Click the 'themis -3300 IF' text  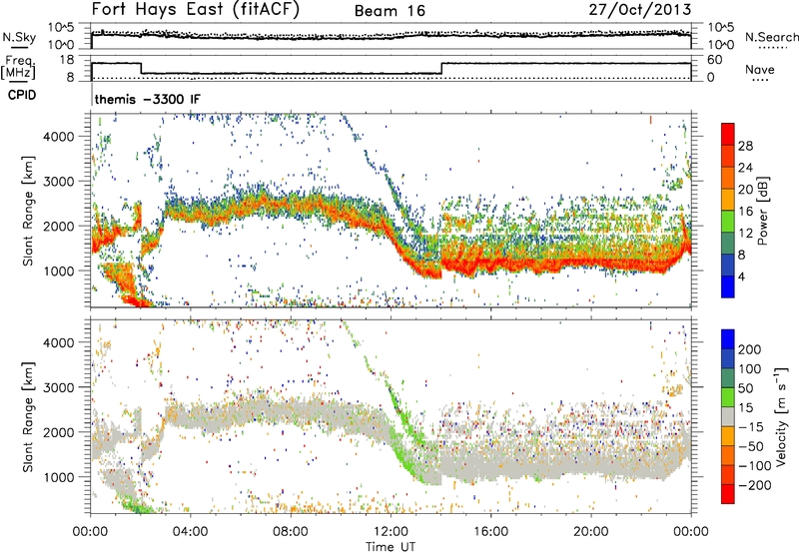coord(147,99)
